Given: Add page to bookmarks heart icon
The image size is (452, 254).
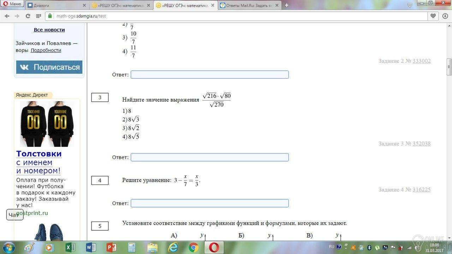Looking at the screenshot, I should (x=433, y=16).
